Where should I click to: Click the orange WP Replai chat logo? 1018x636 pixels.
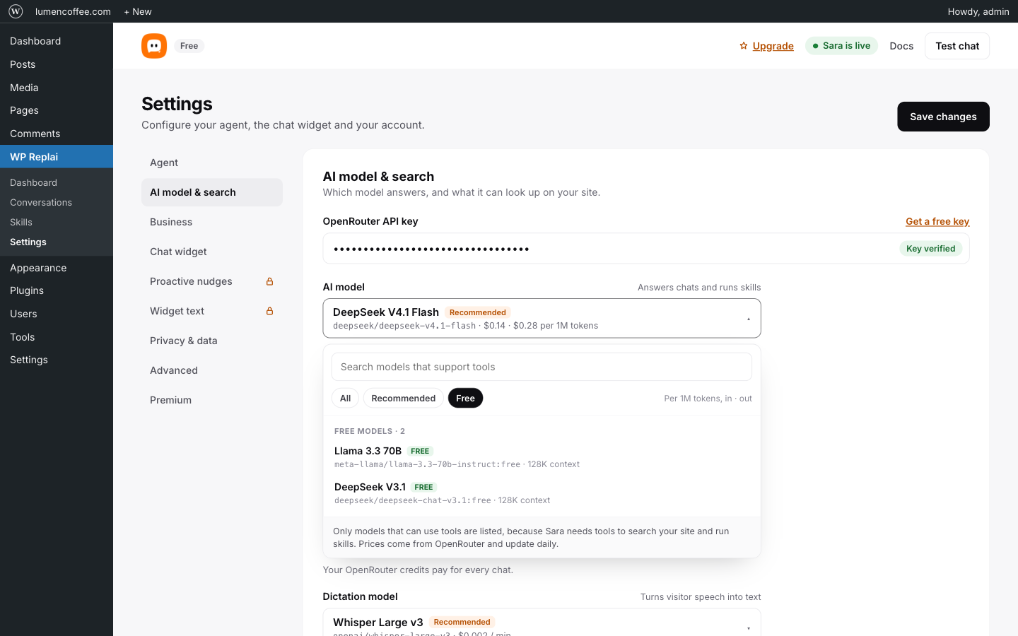(x=154, y=46)
